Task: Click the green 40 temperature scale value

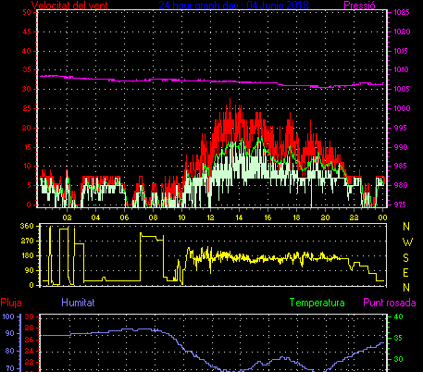Action: point(399,316)
